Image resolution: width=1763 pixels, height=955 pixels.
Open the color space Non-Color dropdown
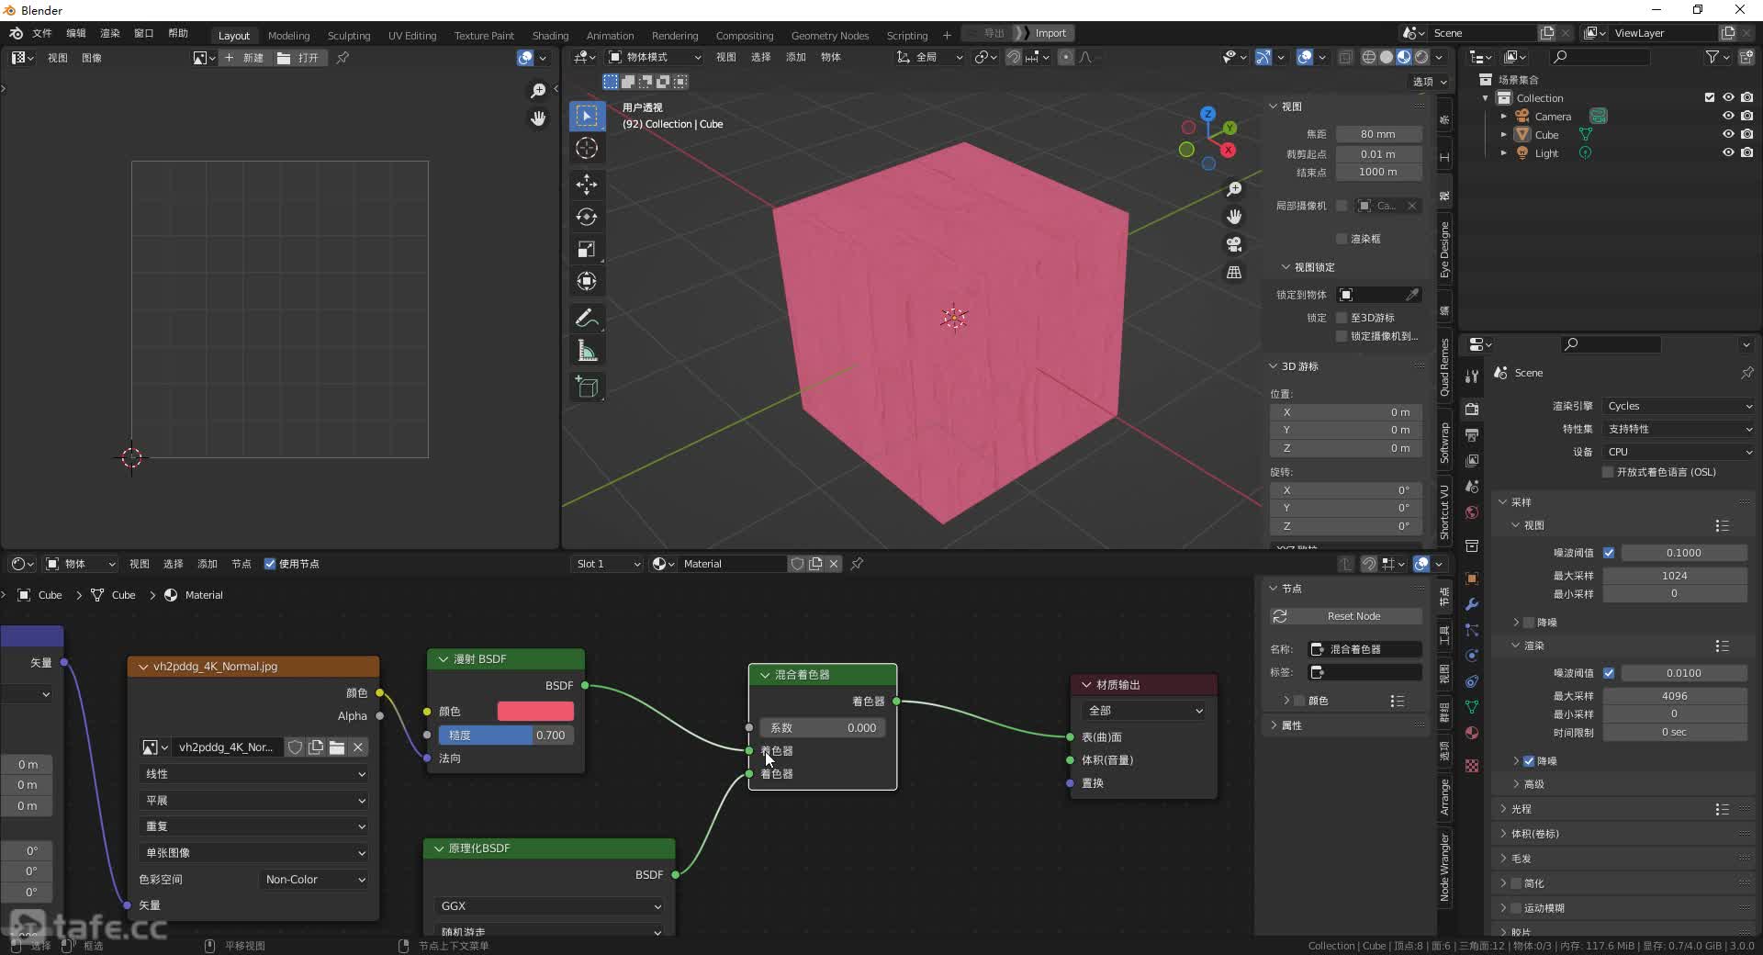click(x=313, y=880)
